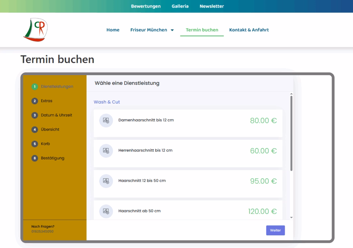Click the Wähle eine Dienstleistung heading
This screenshot has width=353, height=248.
(127, 83)
